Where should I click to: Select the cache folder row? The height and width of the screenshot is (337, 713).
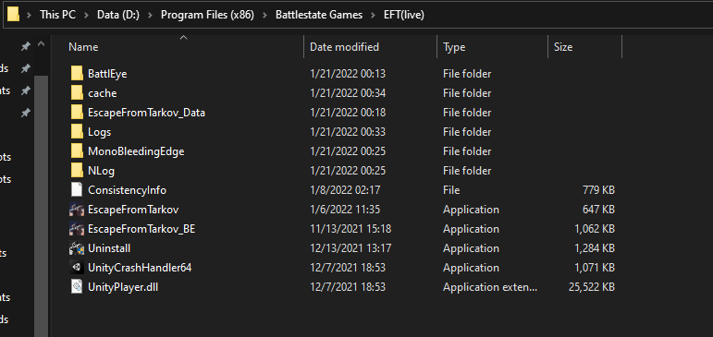[x=342, y=93]
